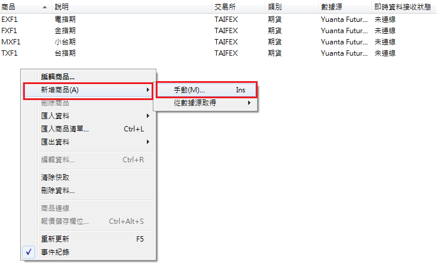Open the 新增商品(A) submenu

[x=88, y=90]
